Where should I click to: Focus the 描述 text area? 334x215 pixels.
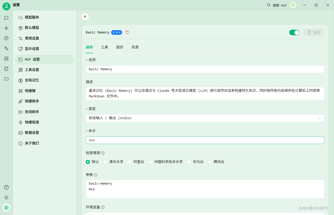205,94
